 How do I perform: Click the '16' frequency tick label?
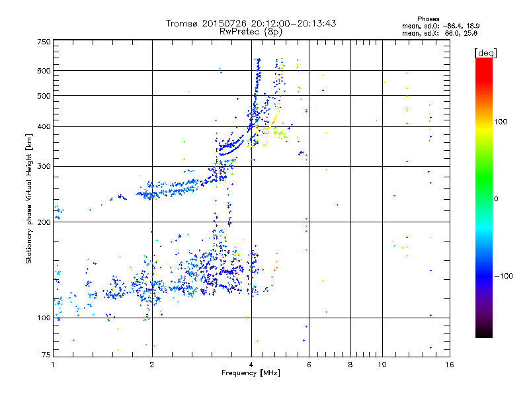(x=450, y=365)
